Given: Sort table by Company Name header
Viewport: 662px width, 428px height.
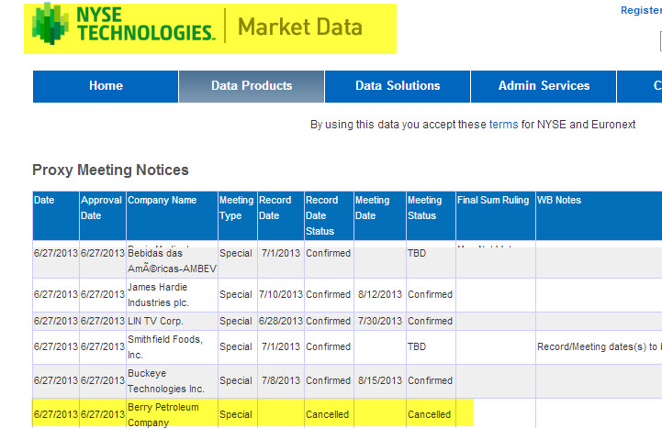Looking at the screenshot, I should [162, 200].
